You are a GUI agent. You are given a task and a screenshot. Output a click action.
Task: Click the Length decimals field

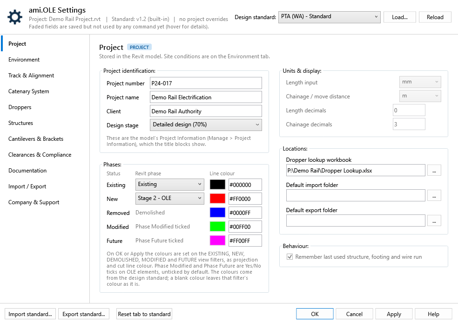409,110
